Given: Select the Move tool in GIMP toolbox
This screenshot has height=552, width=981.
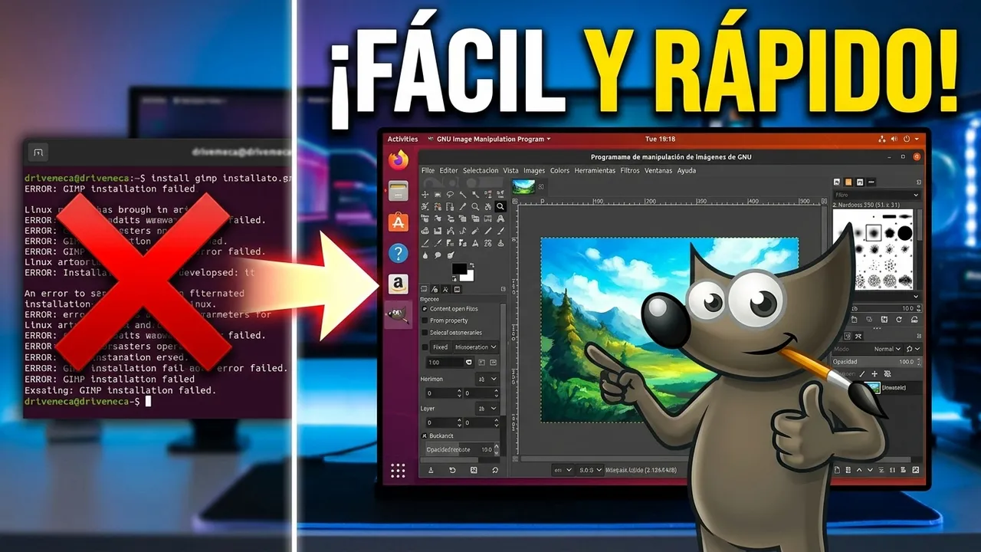Looking at the screenshot, I should pos(425,194).
